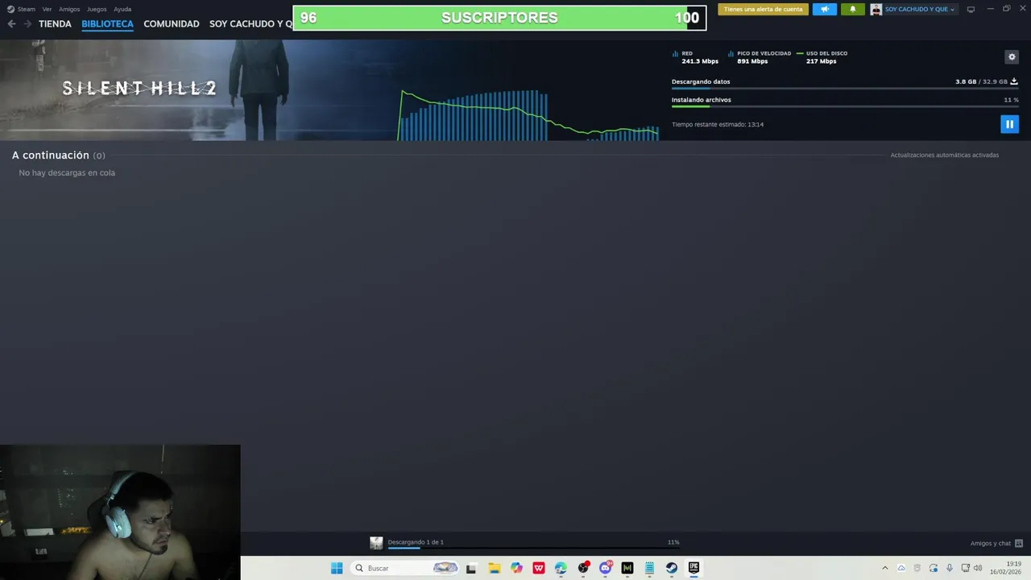Go back with the left arrow

[x=11, y=24]
